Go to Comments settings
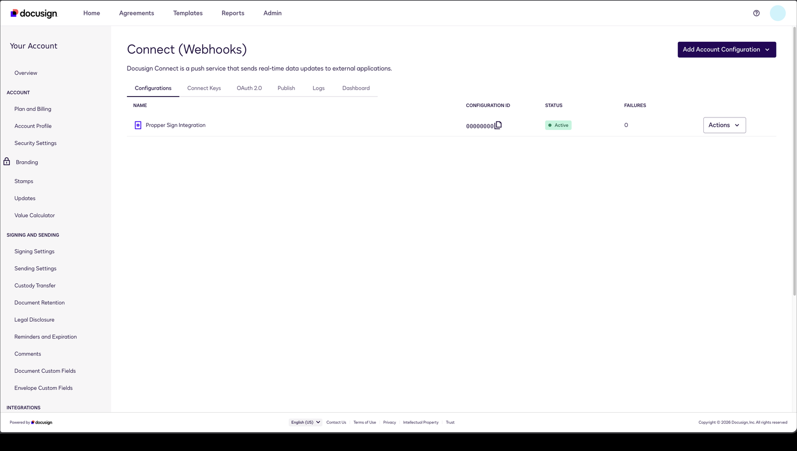The image size is (797, 451). pos(28,354)
